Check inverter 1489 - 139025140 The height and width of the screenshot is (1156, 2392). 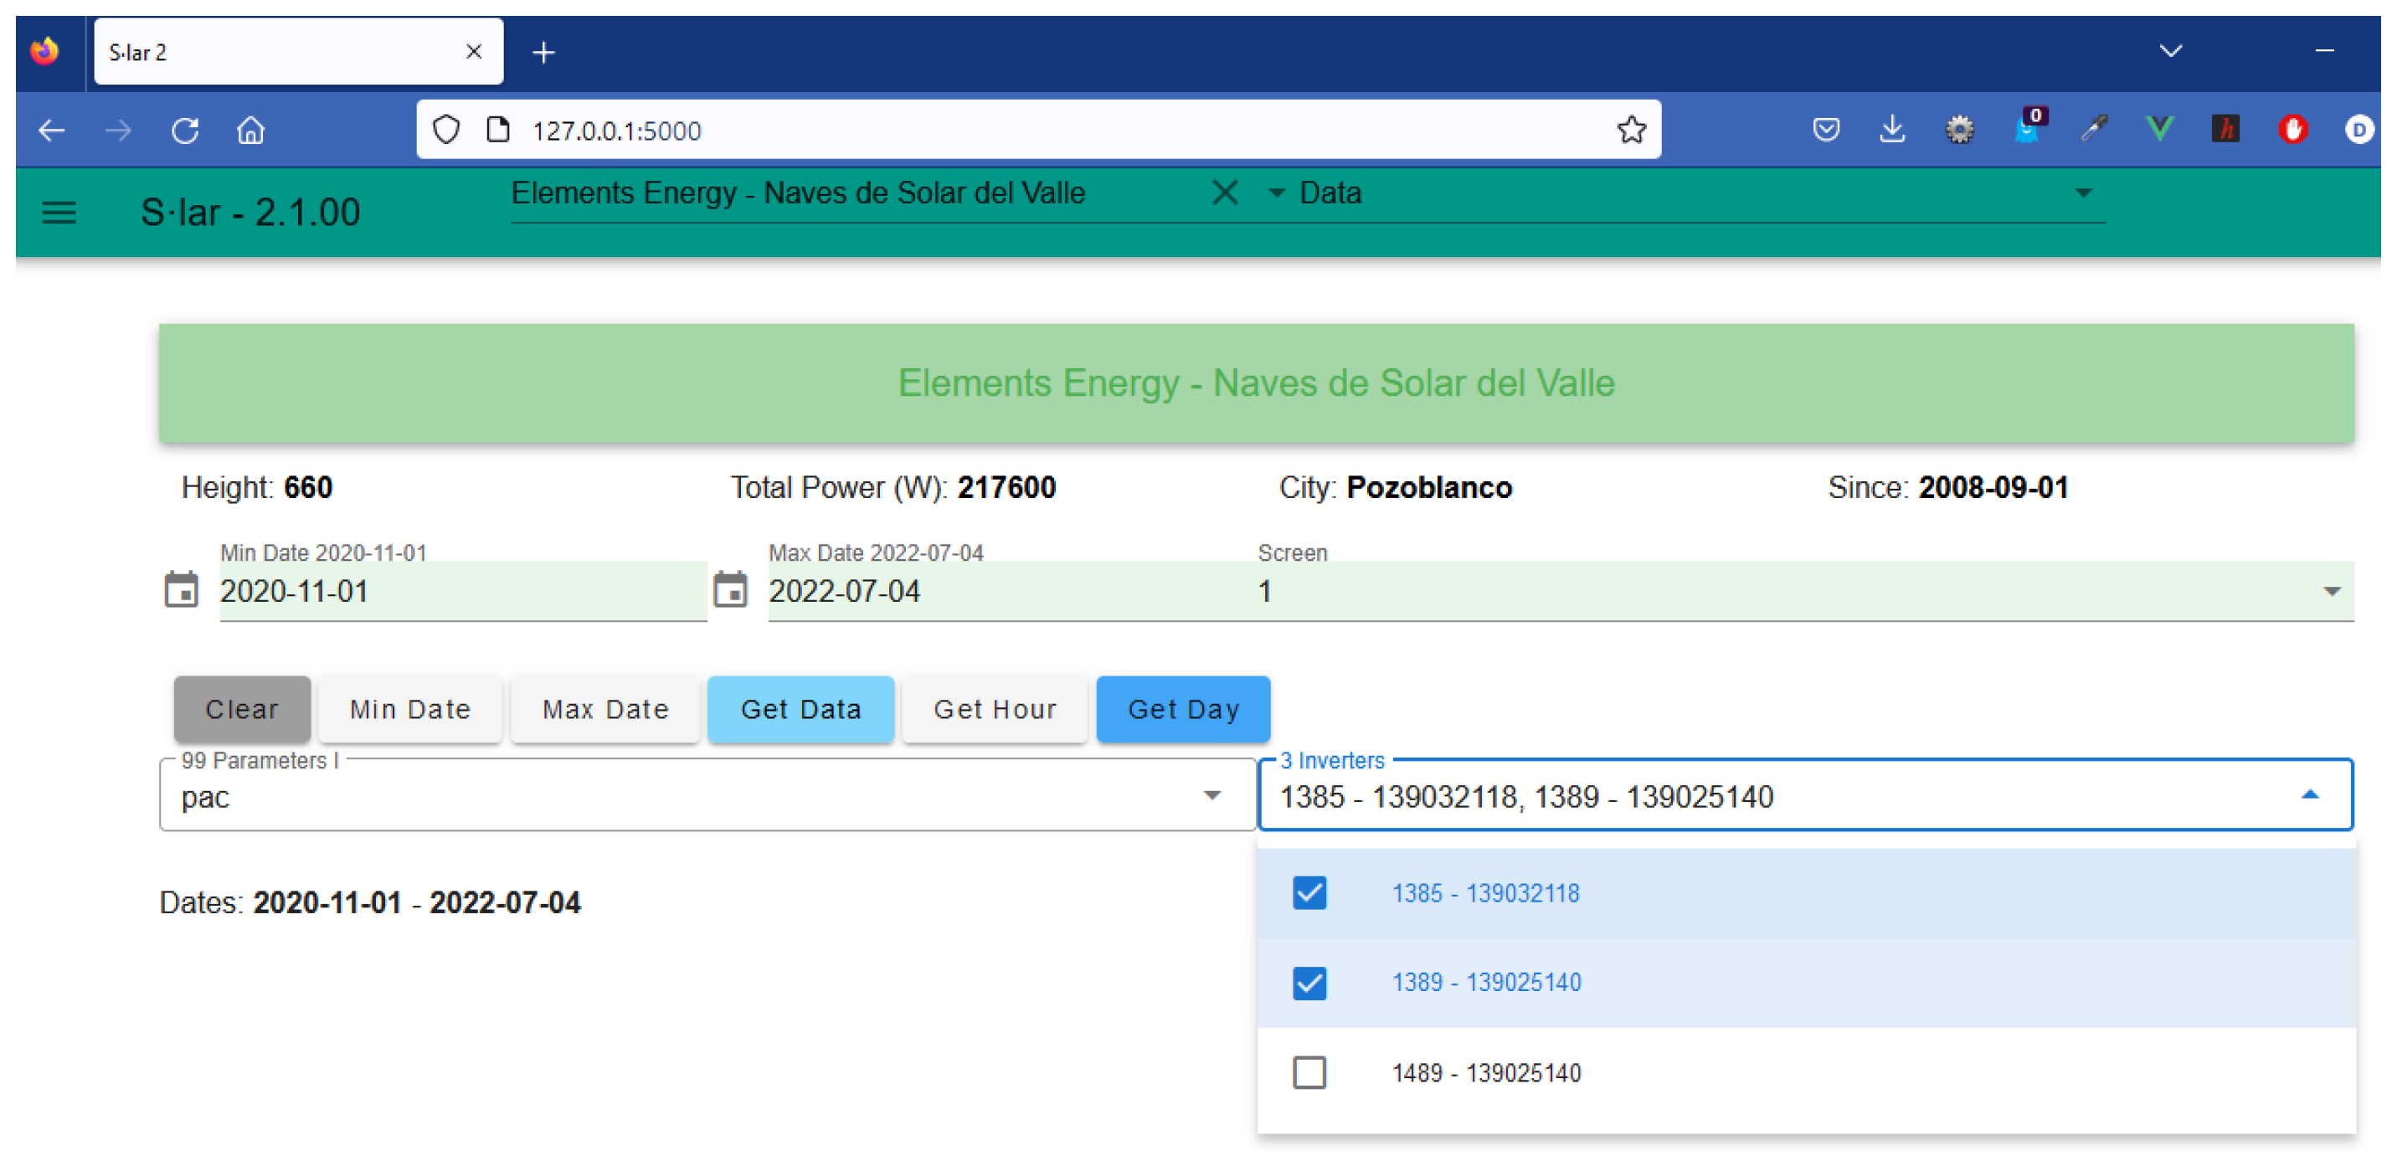click(1309, 1072)
